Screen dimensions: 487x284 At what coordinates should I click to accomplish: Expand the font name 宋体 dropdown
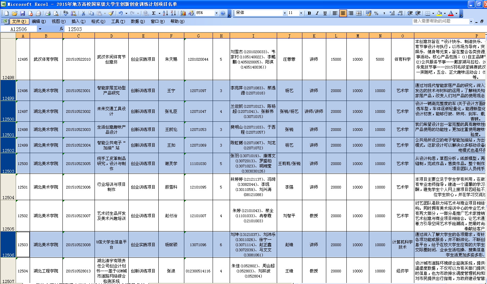click(x=285, y=13)
